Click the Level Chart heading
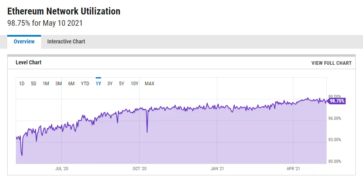The image size is (363, 183). tap(29, 62)
